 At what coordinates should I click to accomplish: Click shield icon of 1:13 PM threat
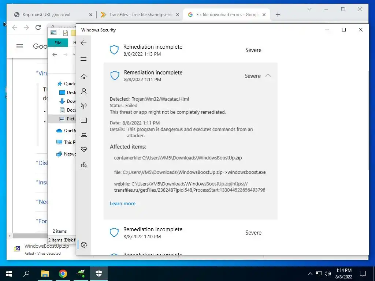[x=114, y=50]
